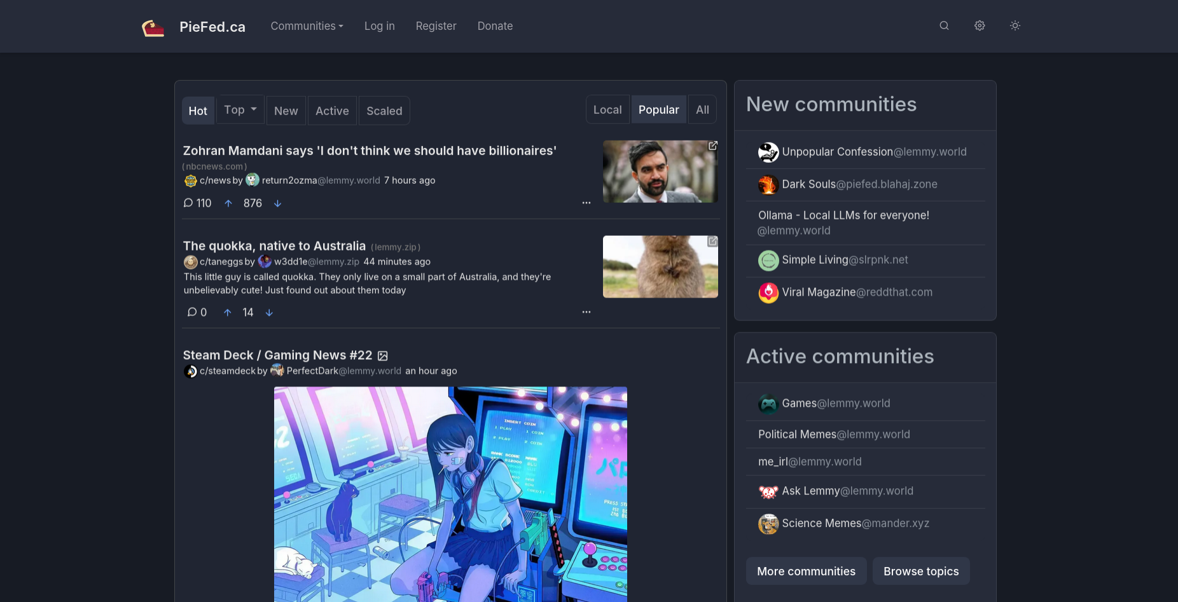Upvote the Zohran Mamdani post
Viewport: 1178px width, 602px height.
point(228,203)
